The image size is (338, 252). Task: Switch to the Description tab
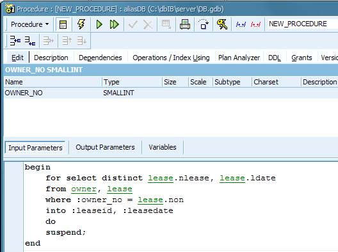[51, 58]
